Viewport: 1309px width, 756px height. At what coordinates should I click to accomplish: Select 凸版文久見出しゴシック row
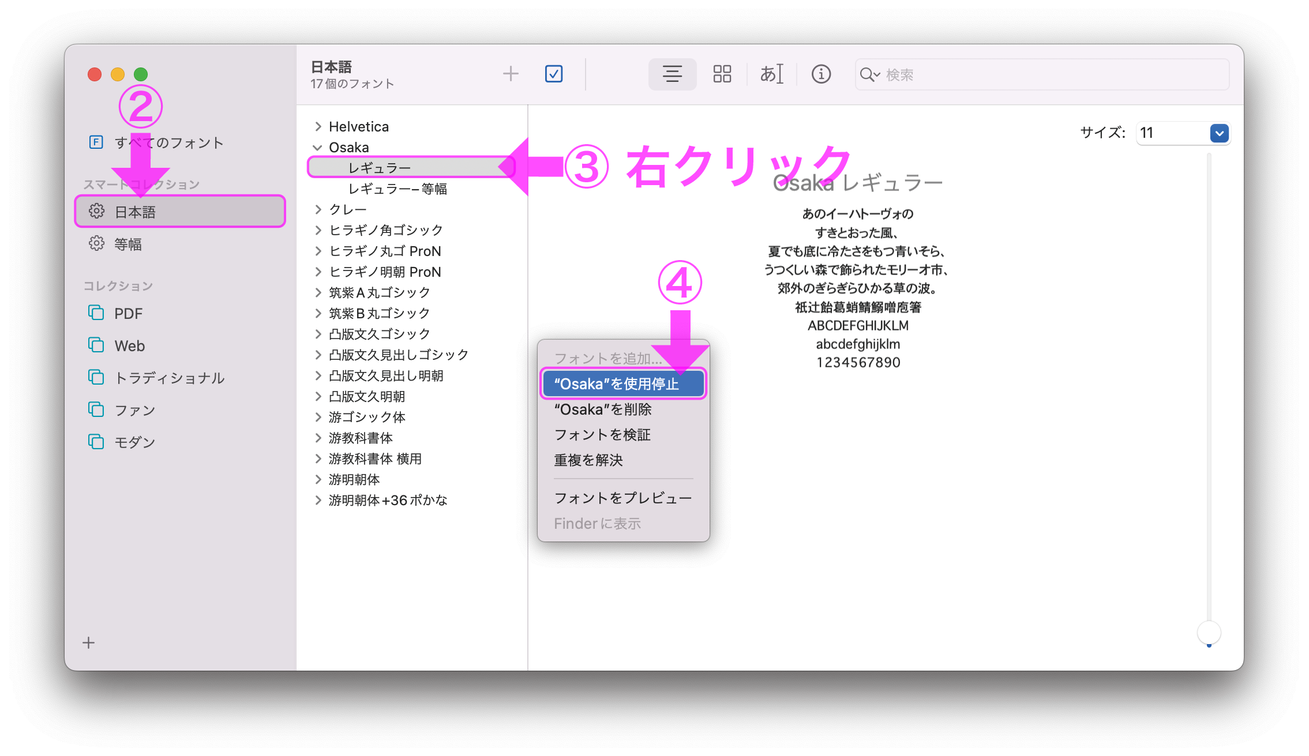tap(411, 355)
